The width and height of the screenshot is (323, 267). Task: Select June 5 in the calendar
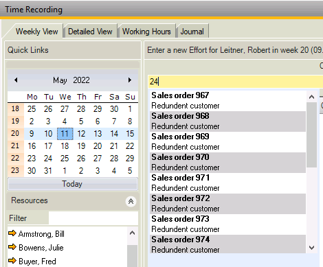[130, 171]
